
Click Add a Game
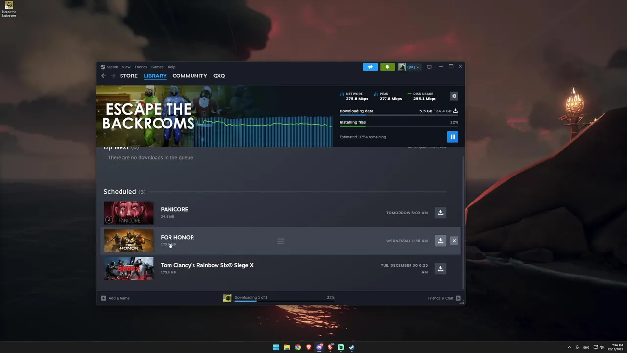pyautogui.click(x=116, y=298)
